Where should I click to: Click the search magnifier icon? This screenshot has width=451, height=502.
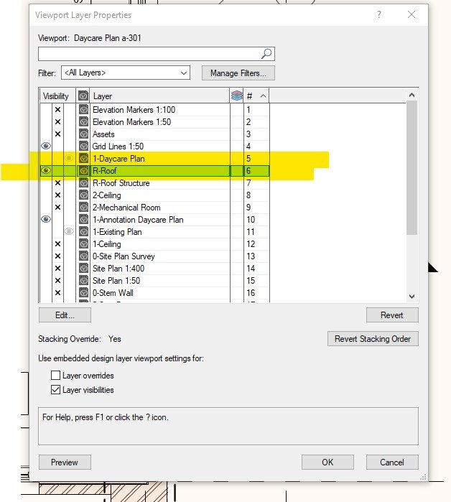(266, 54)
